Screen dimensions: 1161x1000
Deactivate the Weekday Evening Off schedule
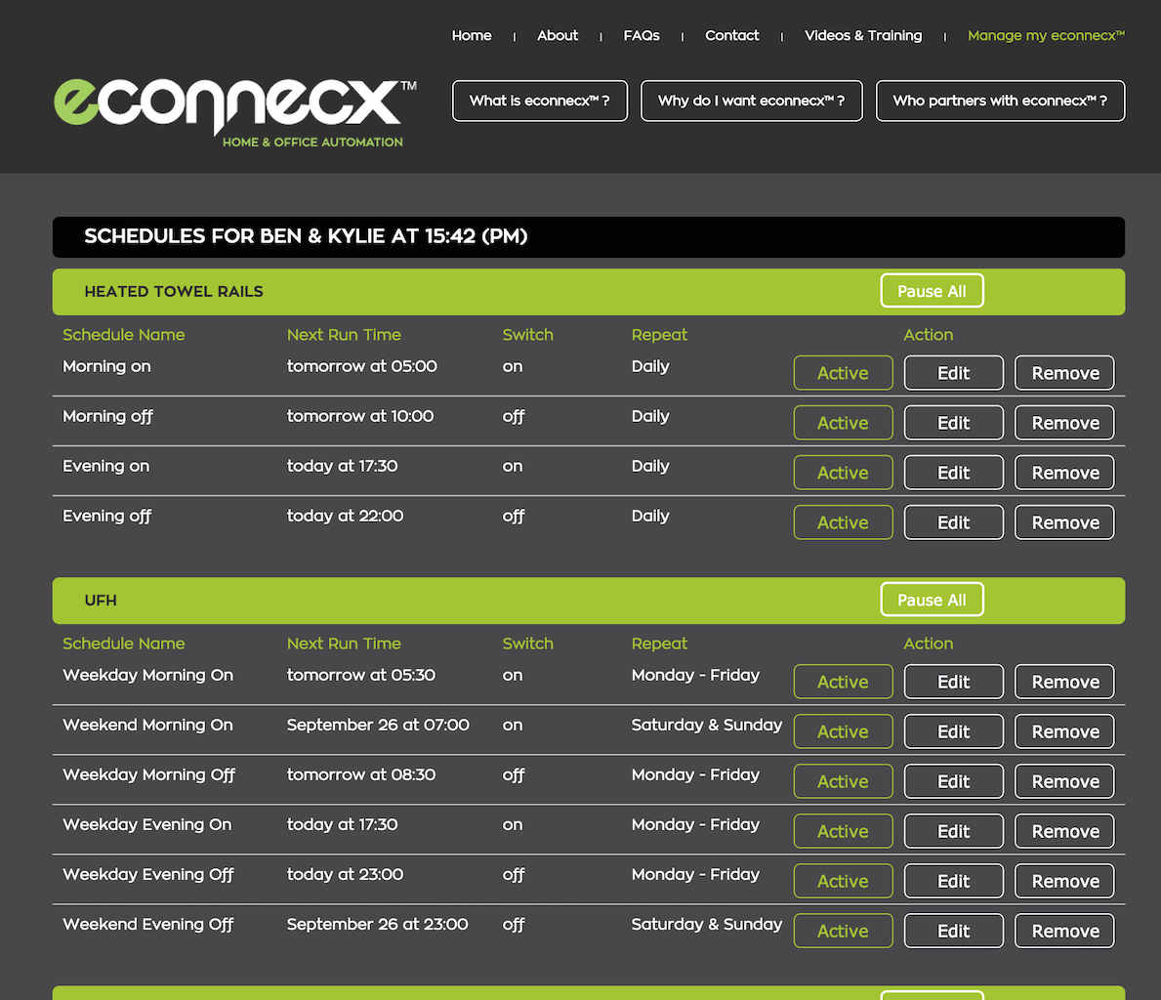843,881
